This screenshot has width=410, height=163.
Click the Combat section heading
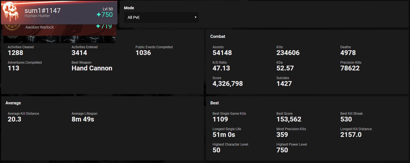point(218,36)
